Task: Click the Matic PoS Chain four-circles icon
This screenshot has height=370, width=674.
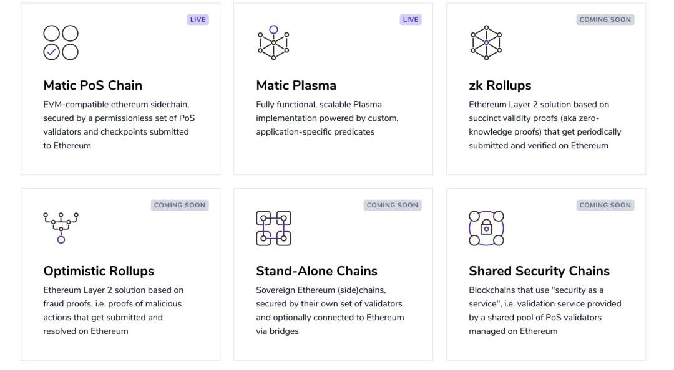Action: coord(61,42)
